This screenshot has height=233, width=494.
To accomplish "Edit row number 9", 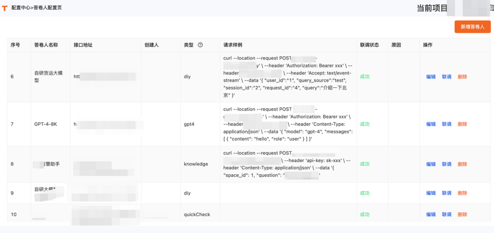I will click(431, 193).
